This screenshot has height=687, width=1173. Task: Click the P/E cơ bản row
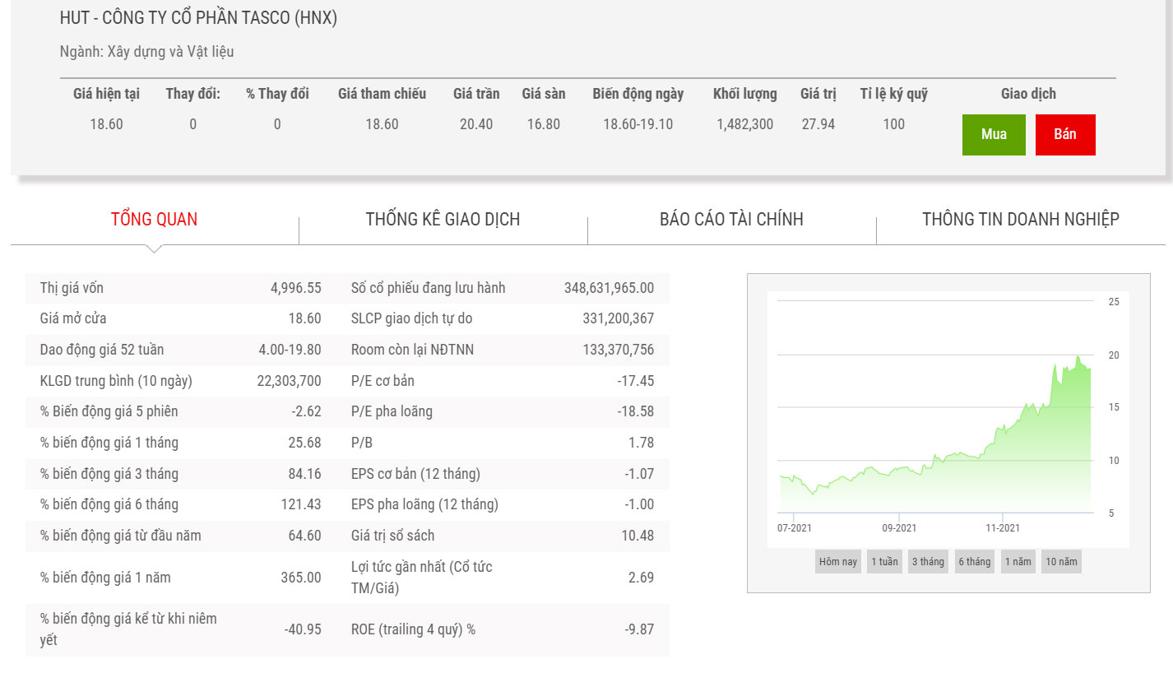[502, 381]
